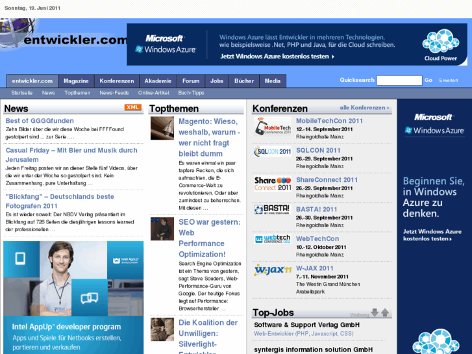Screen dimensions: 472x354
Task: Open the Intel AppUp developer program ad
Action: click(x=73, y=297)
